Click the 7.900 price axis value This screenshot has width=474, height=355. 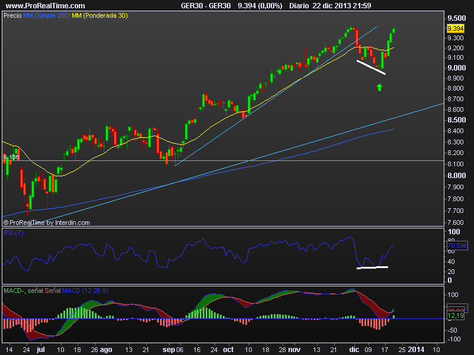click(x=456, y=187)
